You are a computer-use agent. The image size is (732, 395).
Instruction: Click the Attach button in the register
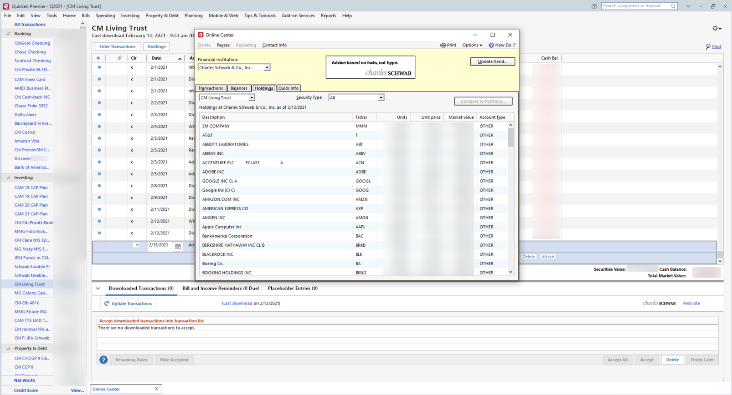pos(547,257)
